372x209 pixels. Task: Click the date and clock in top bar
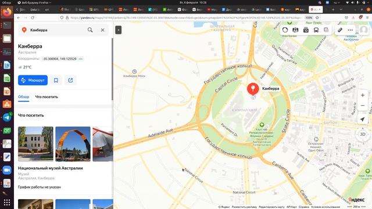click(193, 2)
